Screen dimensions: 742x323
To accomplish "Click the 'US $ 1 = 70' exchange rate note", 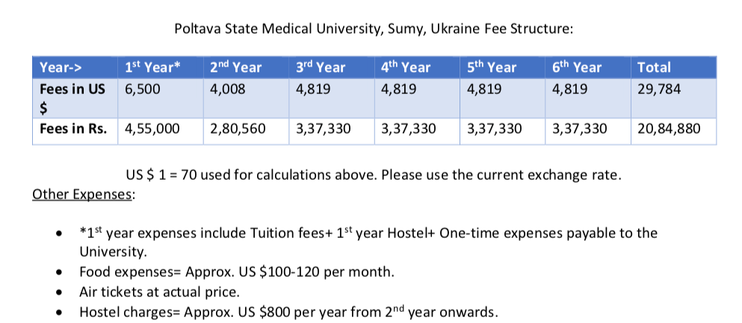I will click(374, 175).
